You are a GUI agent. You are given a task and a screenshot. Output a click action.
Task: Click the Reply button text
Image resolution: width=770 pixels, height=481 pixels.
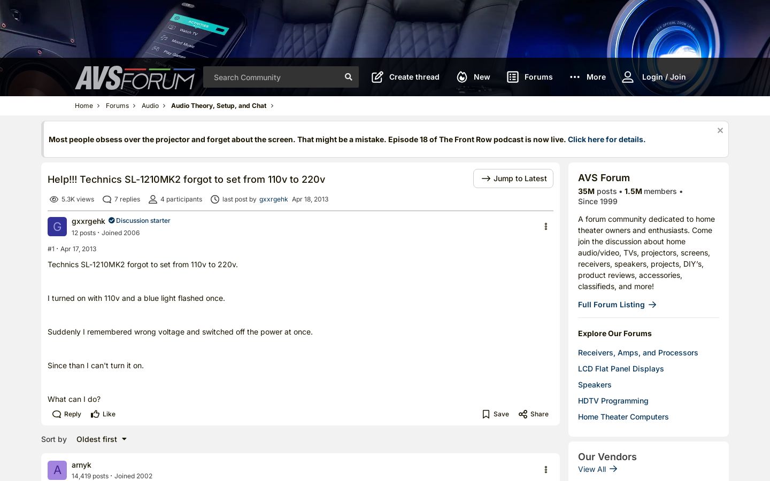click(73, 414)
